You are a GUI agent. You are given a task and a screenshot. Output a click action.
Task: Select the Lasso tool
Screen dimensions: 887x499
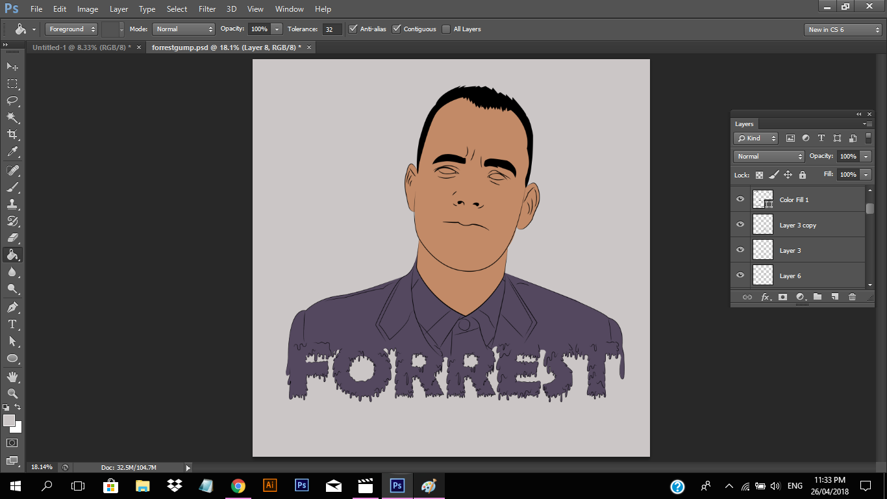(12, 100)
